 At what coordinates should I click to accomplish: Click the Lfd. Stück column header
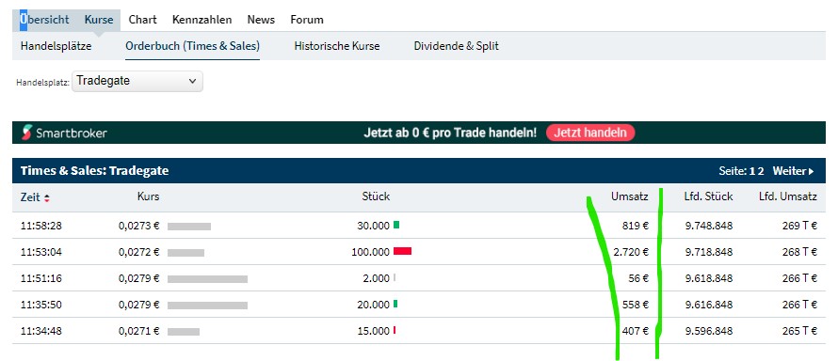pos(708,196)
